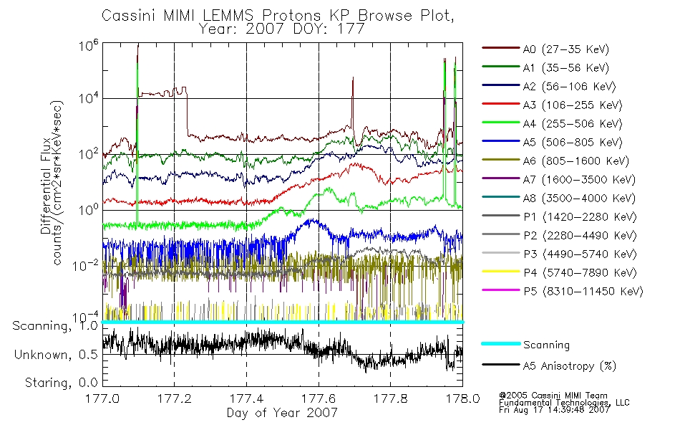The width and height of the screenshot is (680, 430).
Task: Click the 'Differential Flux' y-axis title
Action: pos(46,186)
